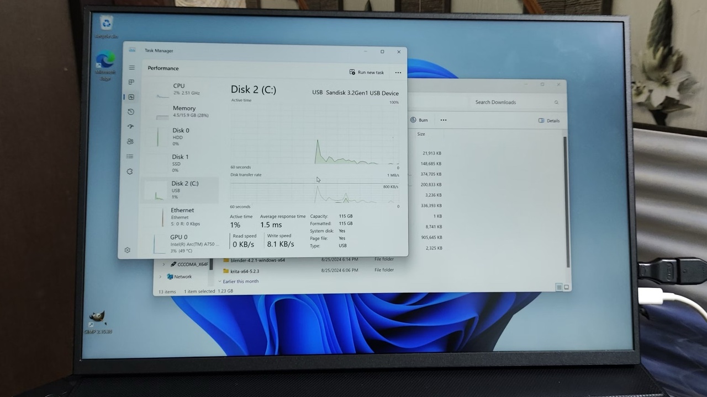
Task: Click the disk Active time graph
Action: point(315,135)
